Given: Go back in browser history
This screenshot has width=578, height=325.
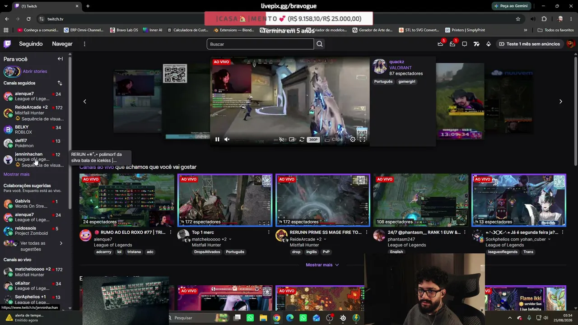Looking at the screenshot, I should coord(7,19).
